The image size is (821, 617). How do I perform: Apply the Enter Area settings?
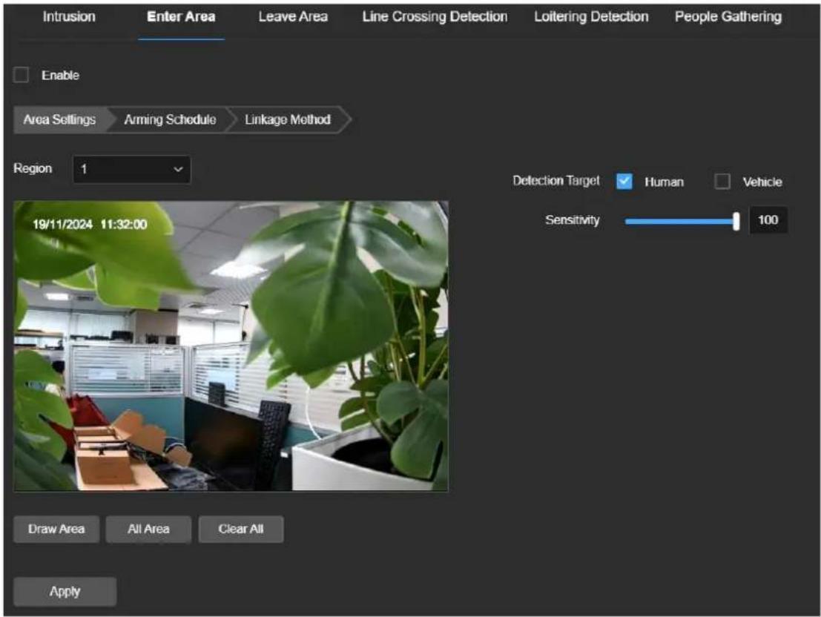click(65, 591)
